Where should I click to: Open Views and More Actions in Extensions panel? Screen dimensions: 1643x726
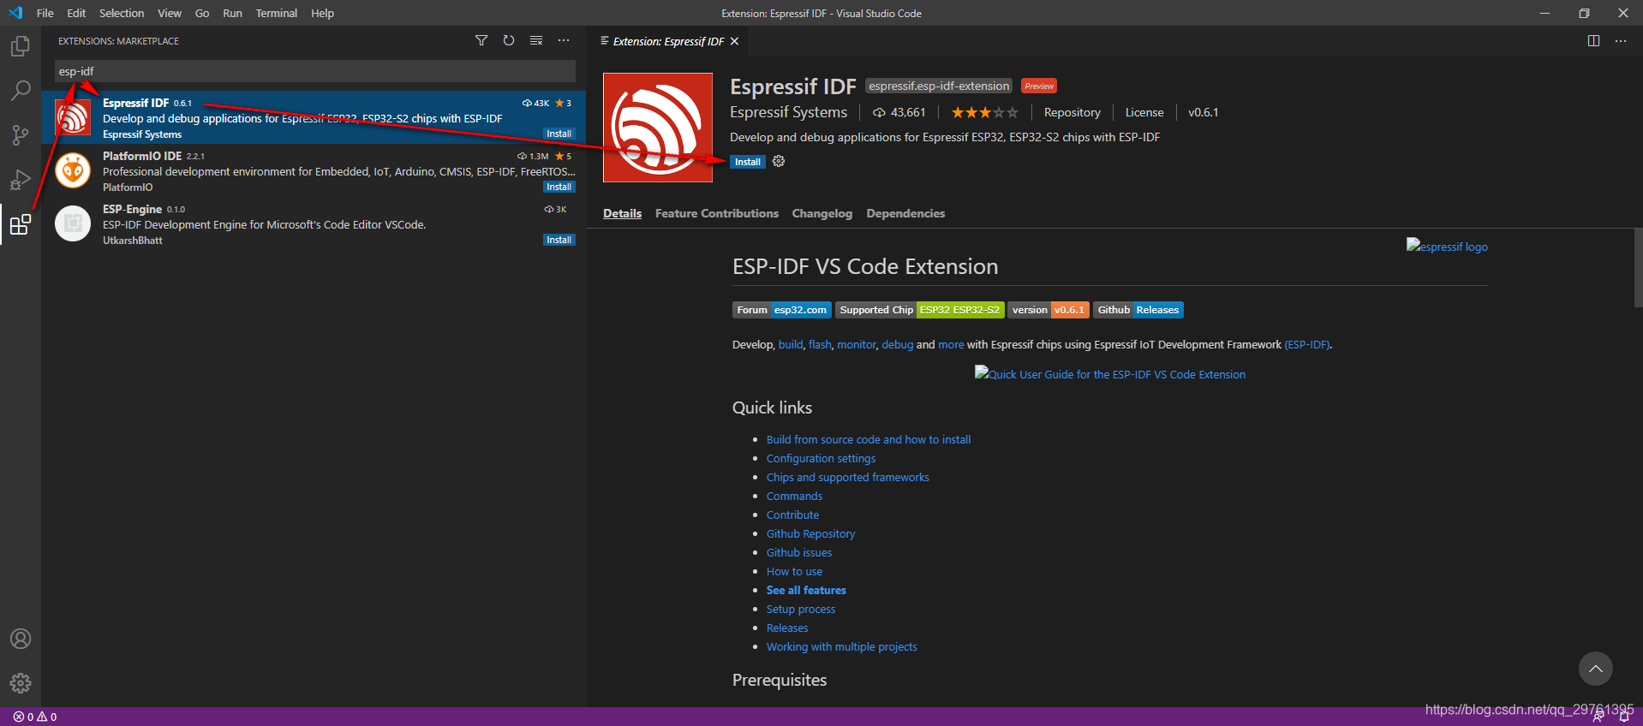tap(564, 40)
